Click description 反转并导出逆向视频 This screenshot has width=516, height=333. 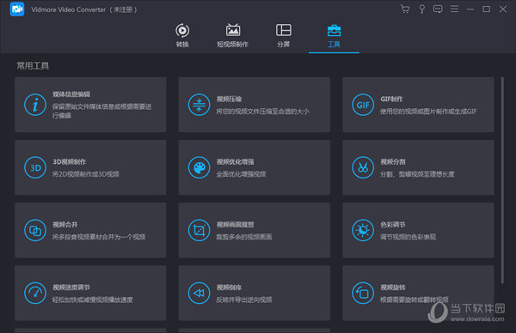pyautogui.click(x=244, y=300)
